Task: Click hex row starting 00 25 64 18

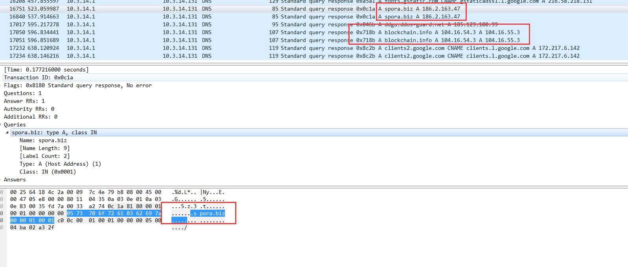Action: pyautogui.click(x=86, y=192)
